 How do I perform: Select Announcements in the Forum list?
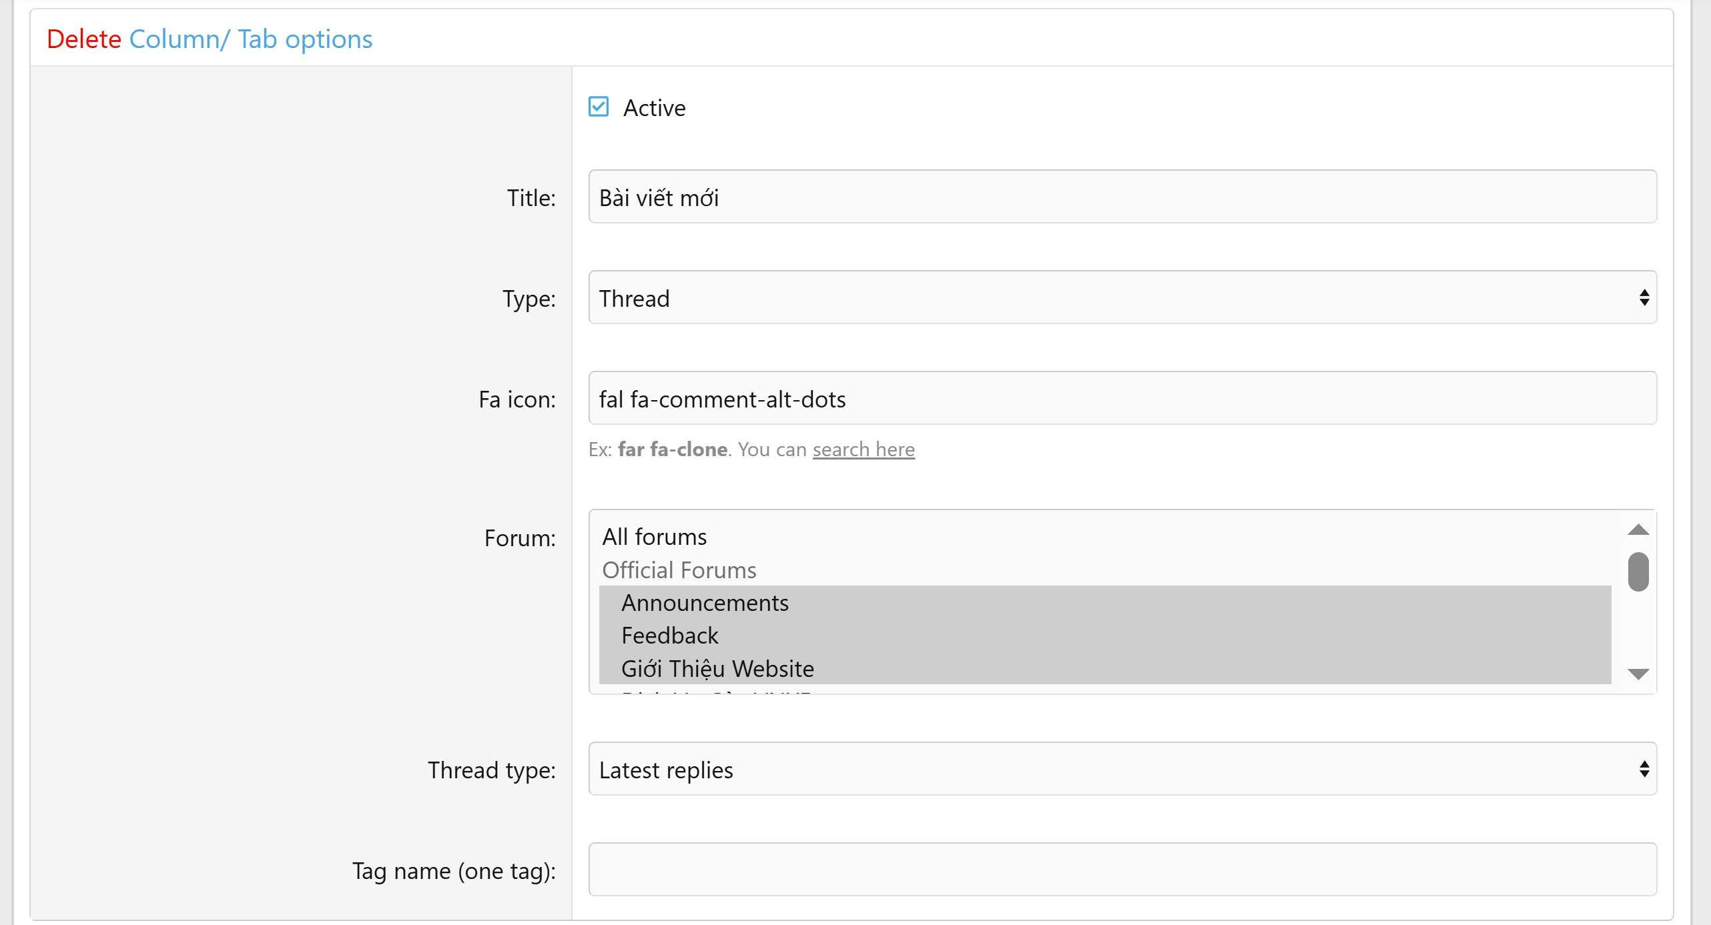(705, 603)
